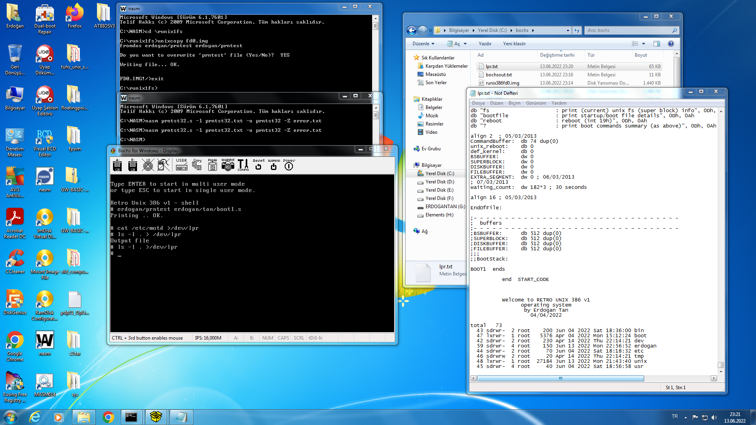Image resolution: width=756 pixels, height=425 pixels.
Task: Select the Visual BCD Editor desktop icon
Action: [x=44, y=142]
